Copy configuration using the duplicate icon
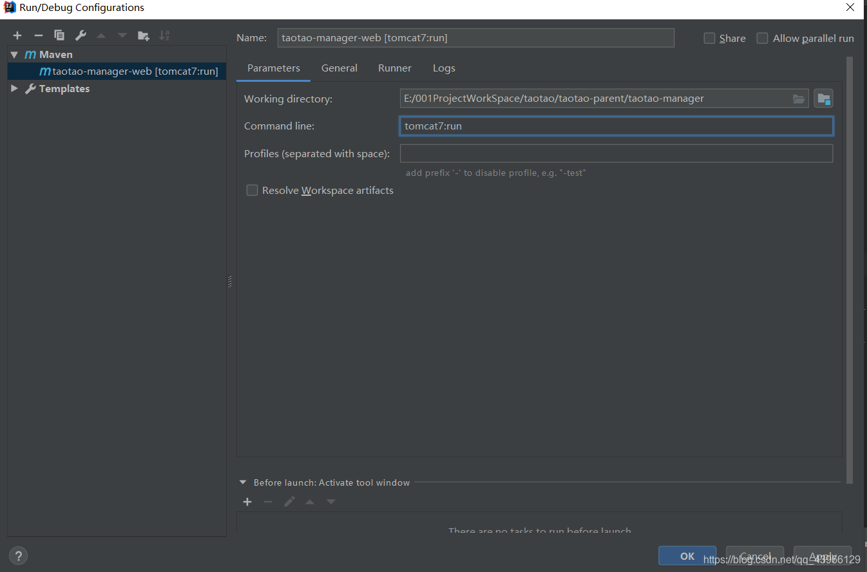 point(59,35)
